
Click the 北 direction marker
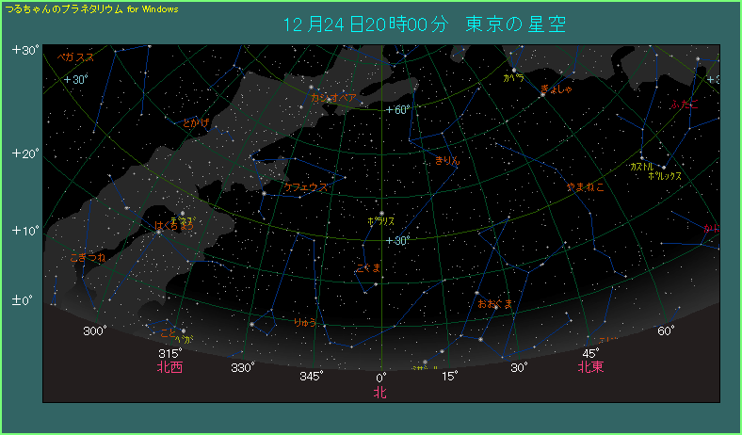point(380,393)
